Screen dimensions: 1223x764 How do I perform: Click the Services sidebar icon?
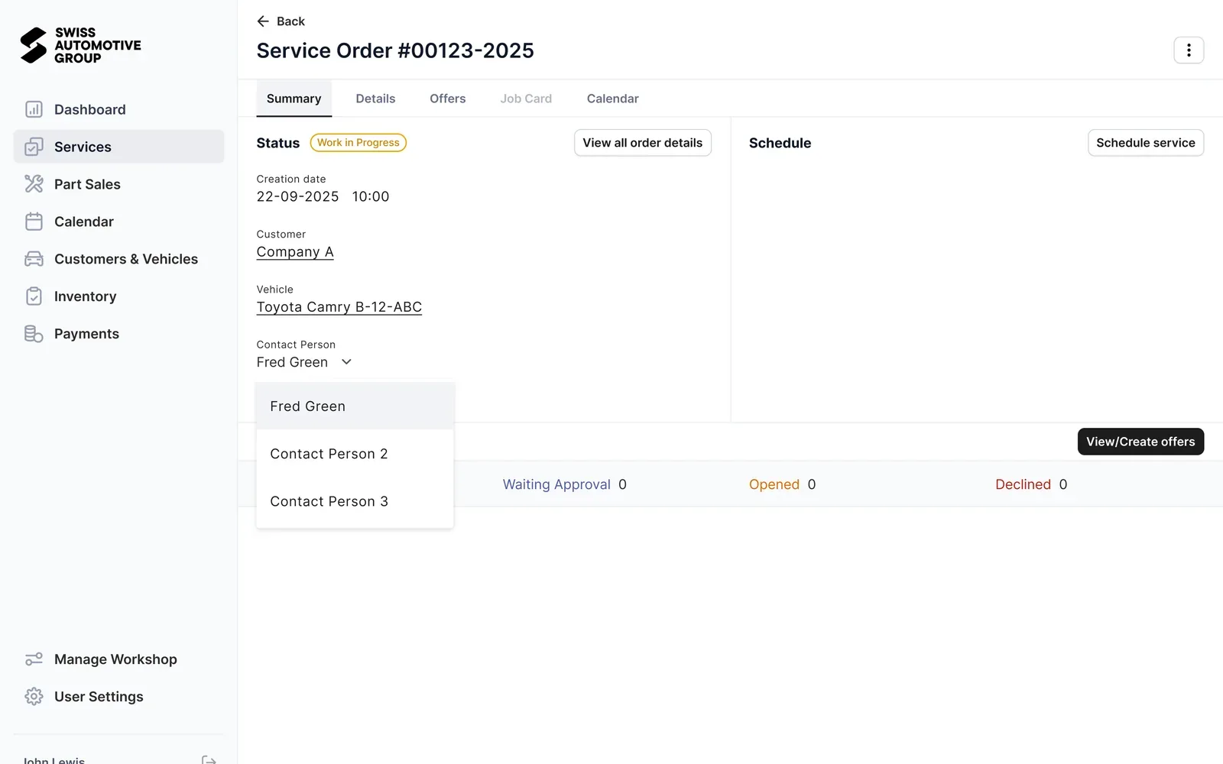click(x=34, y=147)
